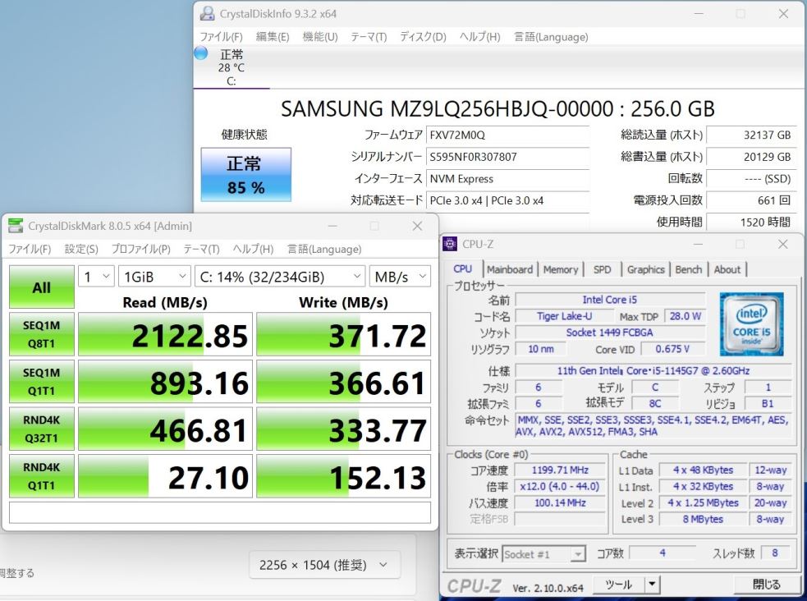Click the Intel Core i5 logo badge
The height and width of the screenshot is (601, 807).
pyautogui.click(x=751, y=323)
